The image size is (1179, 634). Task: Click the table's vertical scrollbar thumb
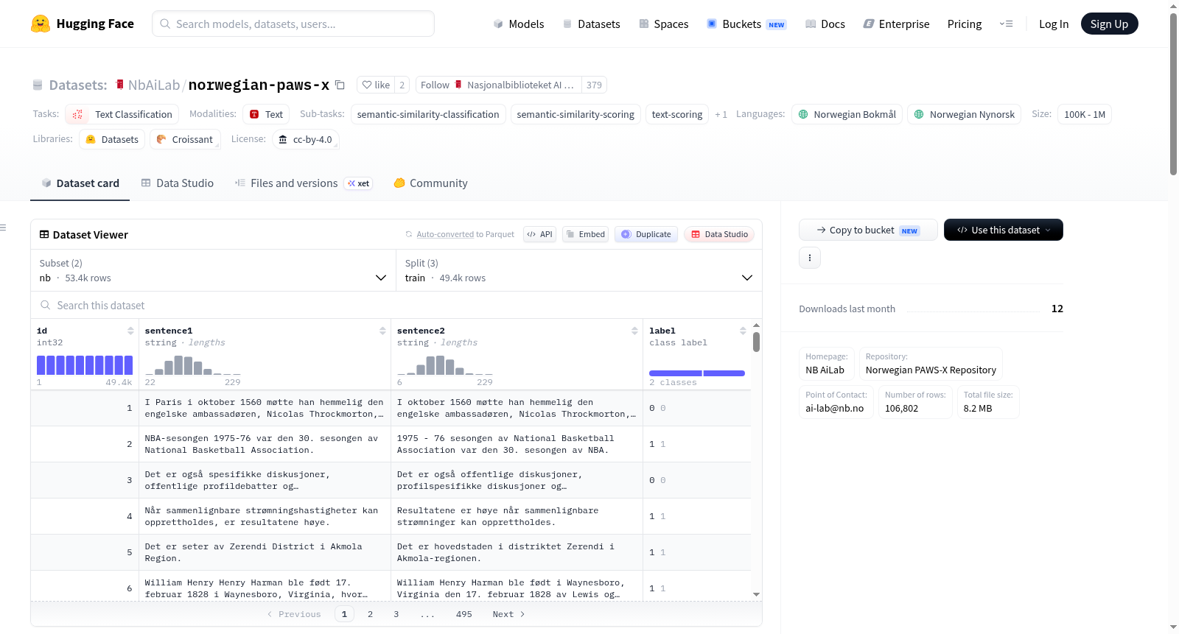(756, 342)
